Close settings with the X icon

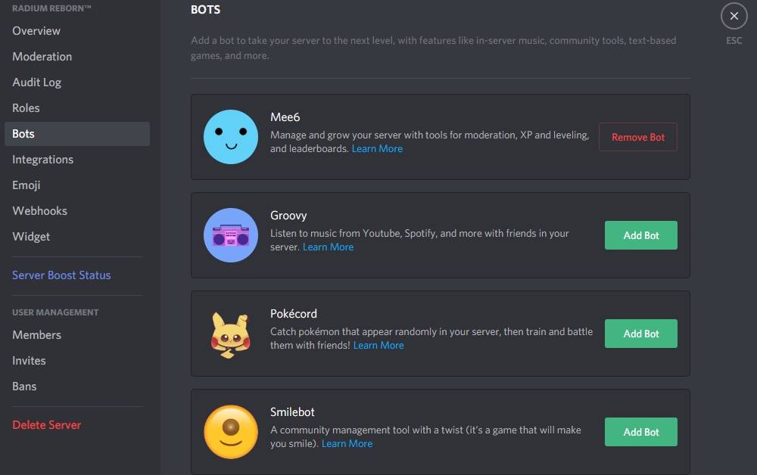[x=734, y=16]
